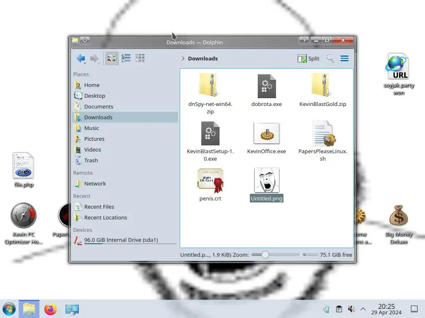Open Trash in the Places panel
The height and width of the screenshot is (318, 425).
(x=125, y=160)
